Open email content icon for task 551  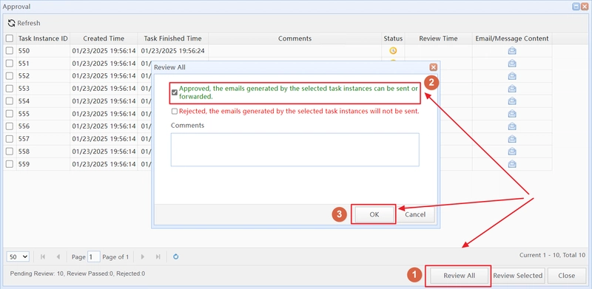pyautogui.click(x=512, y=64)
